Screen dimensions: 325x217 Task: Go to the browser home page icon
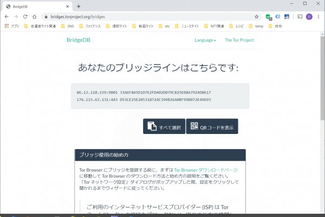pyautogui.click(x=35, y=17)
